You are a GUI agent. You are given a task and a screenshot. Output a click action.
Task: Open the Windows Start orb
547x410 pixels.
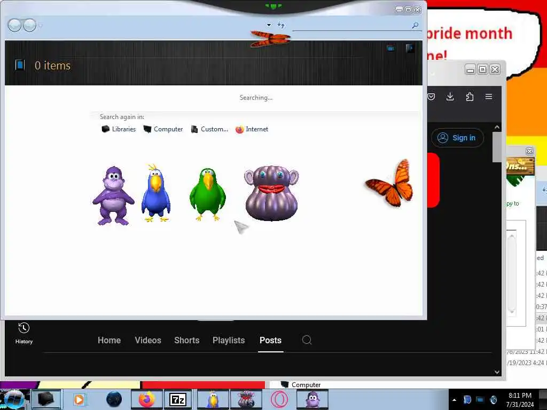coord(14,399)
